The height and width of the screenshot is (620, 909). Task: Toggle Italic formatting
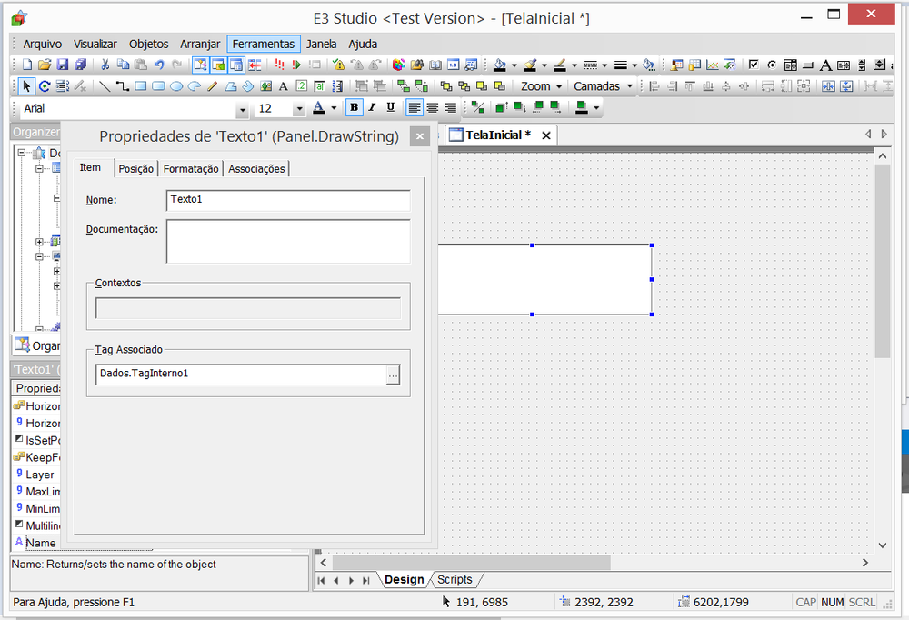(372, 107)
